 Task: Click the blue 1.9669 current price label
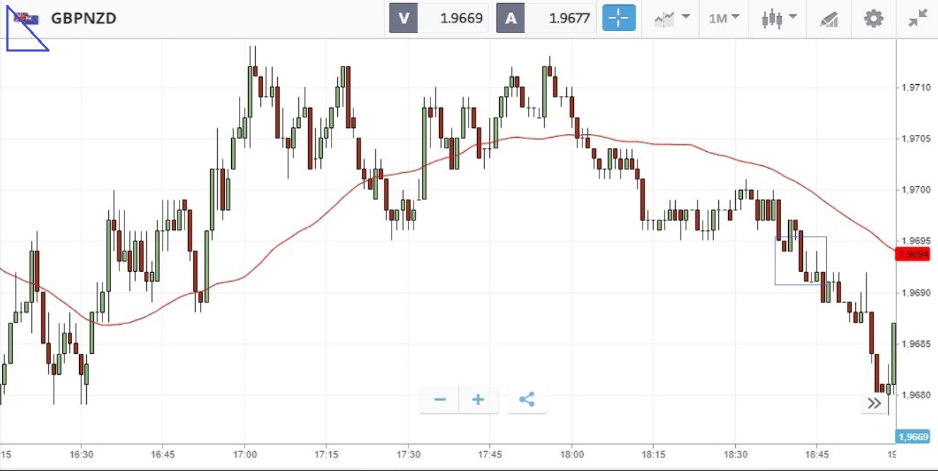click(915, 437)
